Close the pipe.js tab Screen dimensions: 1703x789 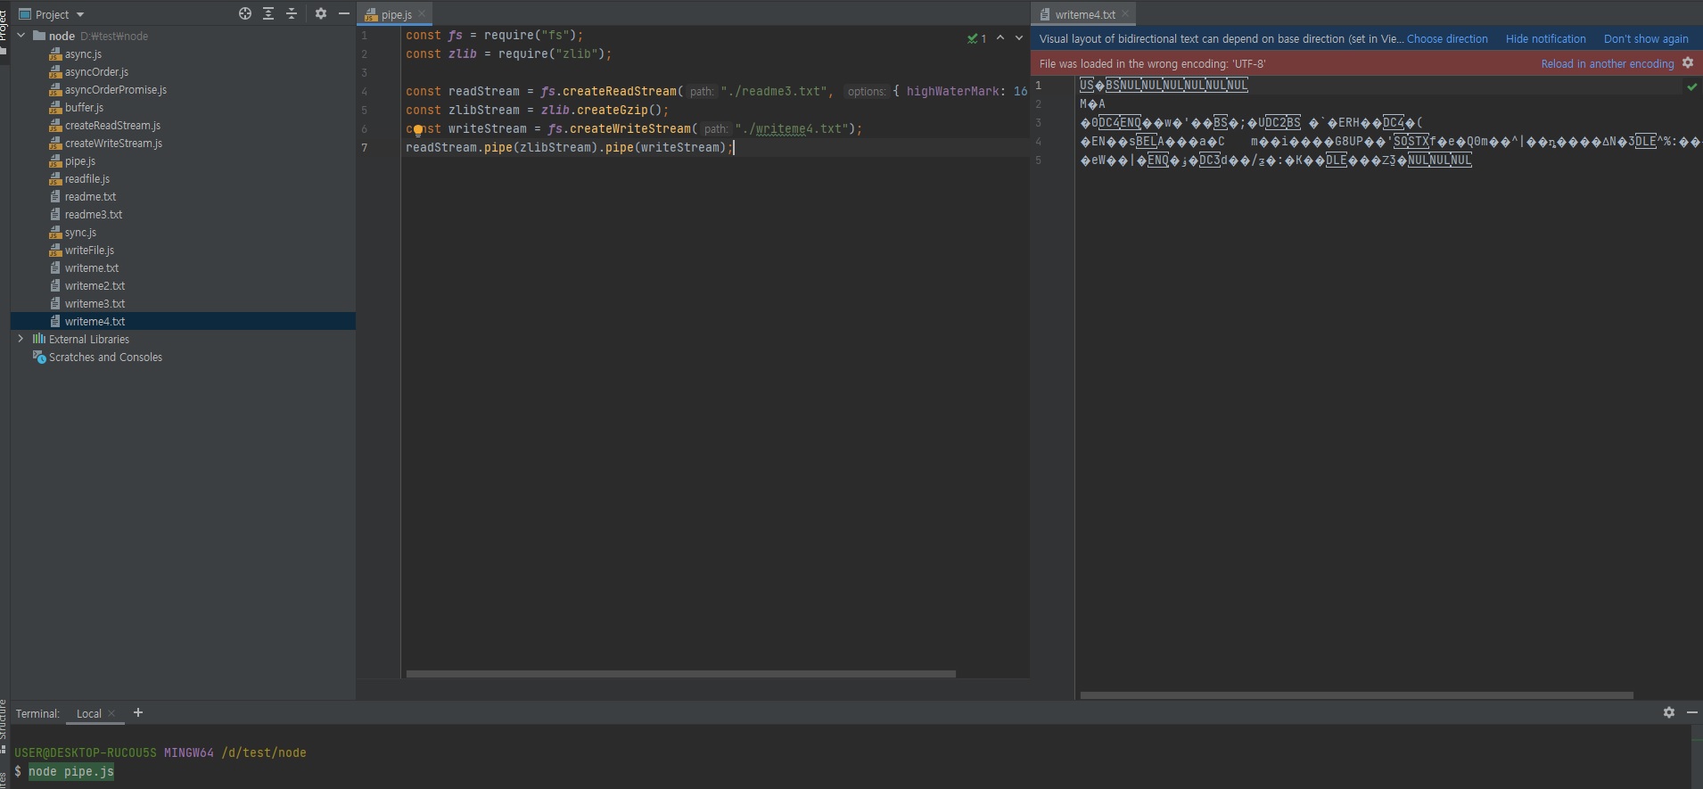[423, 13]
